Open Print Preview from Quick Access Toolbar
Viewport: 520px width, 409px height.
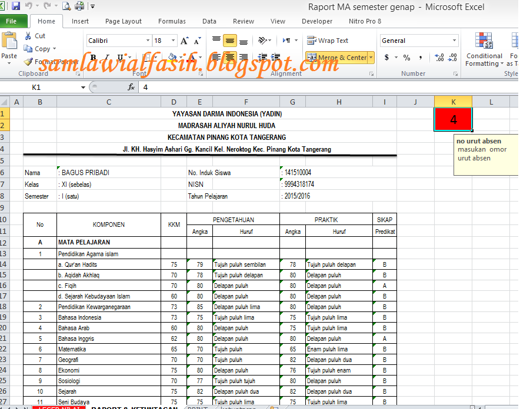click(x=66, y=5)
